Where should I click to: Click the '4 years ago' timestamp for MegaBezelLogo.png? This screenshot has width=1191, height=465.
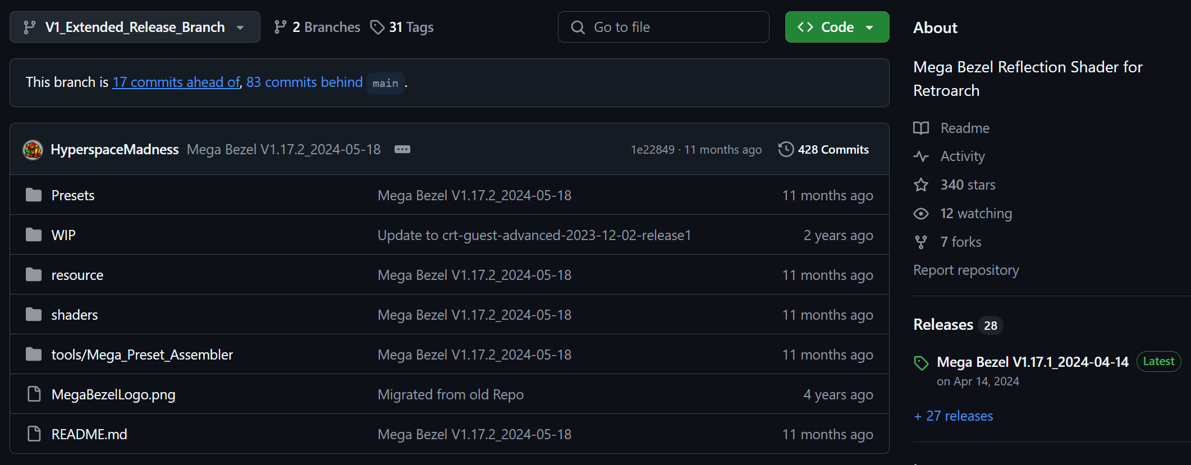point(838,394)
